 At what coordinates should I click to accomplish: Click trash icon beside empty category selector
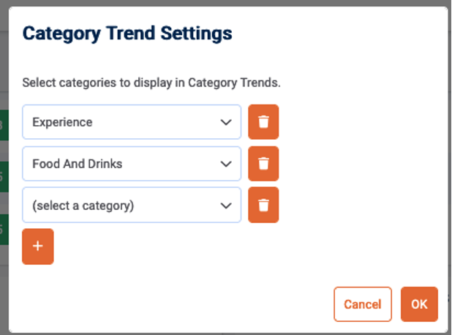point(263,206)
